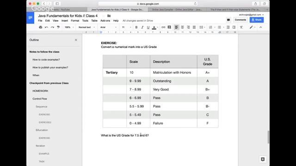Click the Safari back arrow
This screenshot has height=166, width=296.
click(44, 4)
